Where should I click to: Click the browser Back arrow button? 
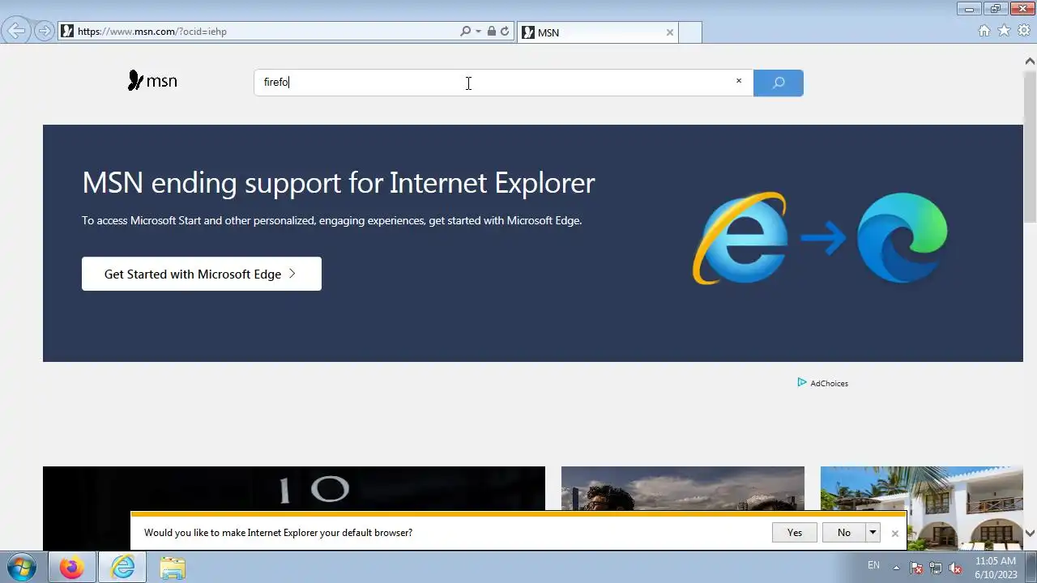(x=16, y=31)
